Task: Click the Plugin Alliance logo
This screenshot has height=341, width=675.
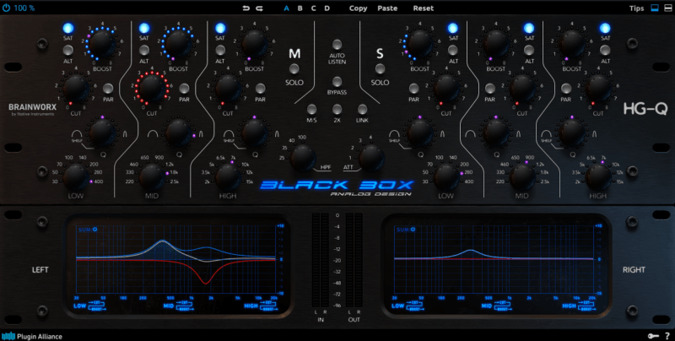Action: click(x=32, y=336)
